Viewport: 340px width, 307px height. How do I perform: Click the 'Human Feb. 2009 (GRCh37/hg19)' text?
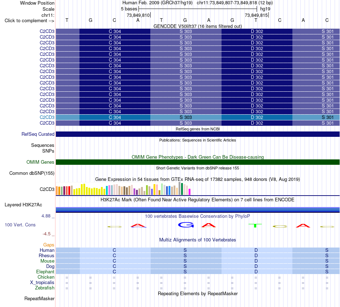[x=157, y=3]
